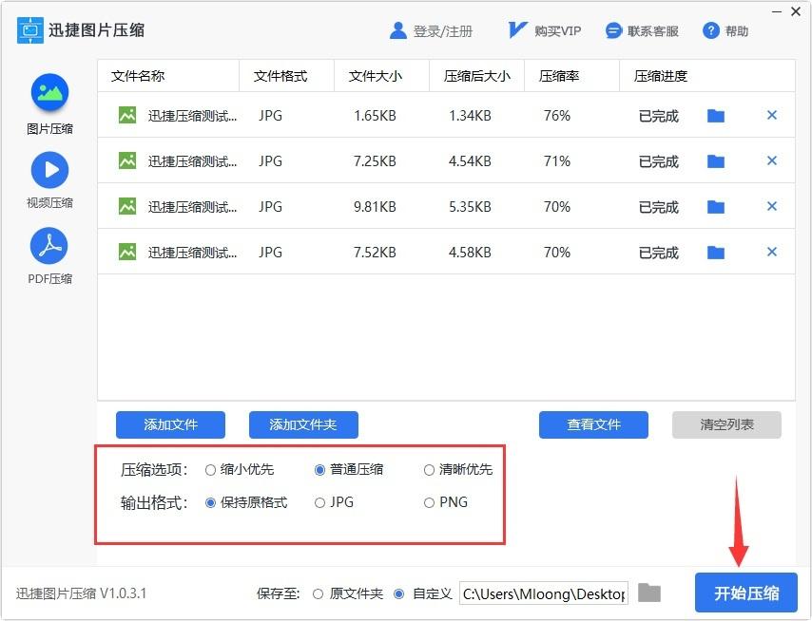This screenshot has height=621, width=812.
Task: Open output folder for the 9.81KB file
Action: pyautogui.click(x=716, y=207)
